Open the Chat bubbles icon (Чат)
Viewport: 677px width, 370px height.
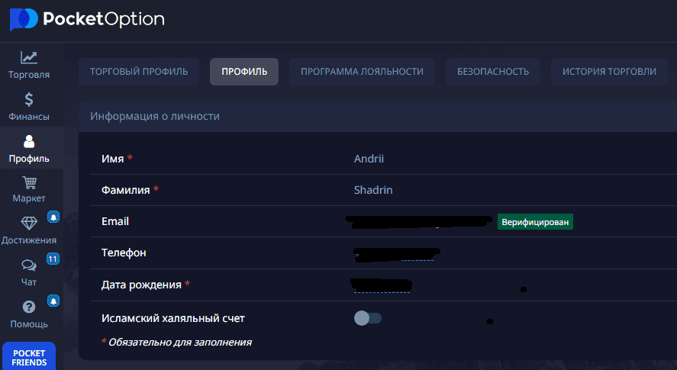point(29,265)
